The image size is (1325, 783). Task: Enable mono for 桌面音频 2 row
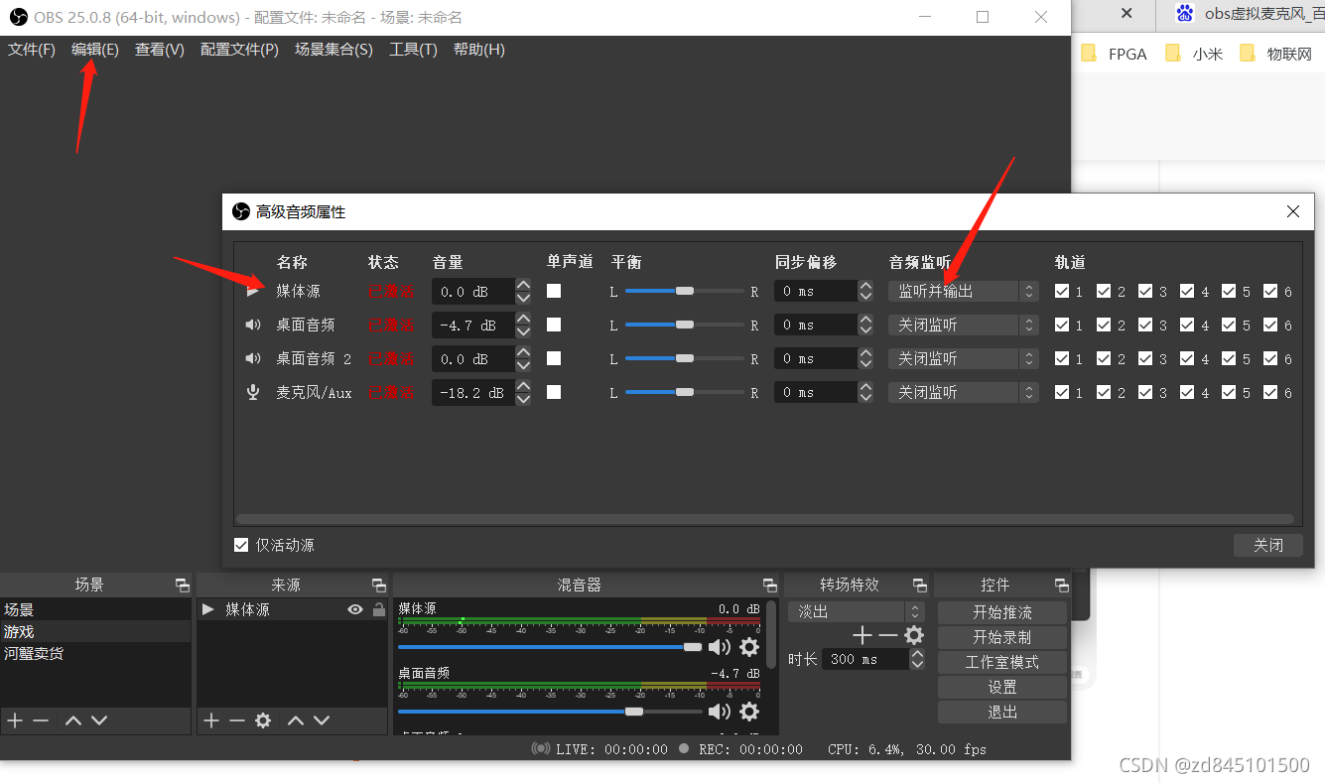554,358
